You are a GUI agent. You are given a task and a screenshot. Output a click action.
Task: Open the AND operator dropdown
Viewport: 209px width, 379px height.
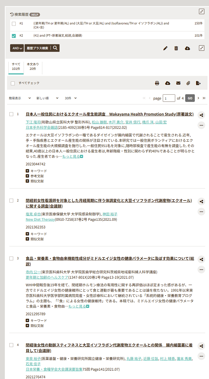click(x=17, y=48)
